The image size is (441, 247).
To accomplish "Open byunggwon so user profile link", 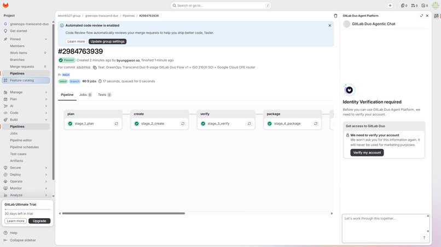I will 128,61.
